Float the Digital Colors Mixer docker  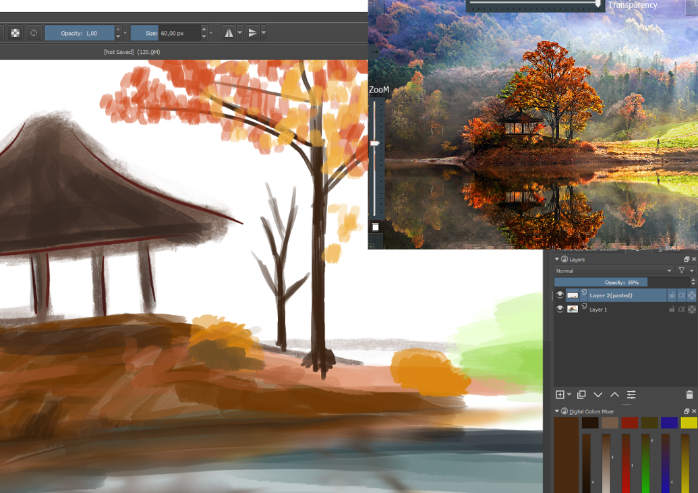pos(685,410)
